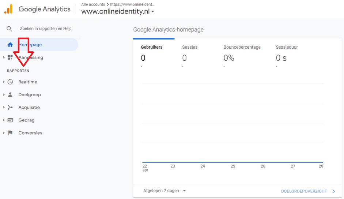The image size is (344, 199).
Task: Click the Doelgroep person icon
Action: coord(10,95)
